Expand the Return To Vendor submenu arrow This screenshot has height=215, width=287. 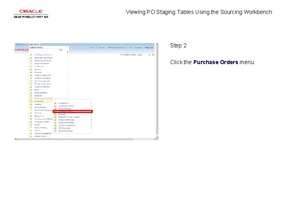[91, 117]
